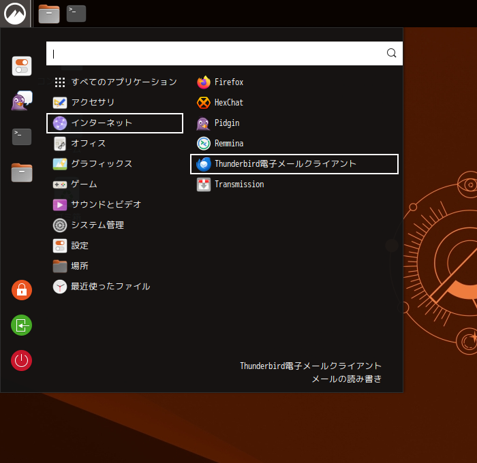
Task: Click the red power off button
Action: [x=22, y=361]
